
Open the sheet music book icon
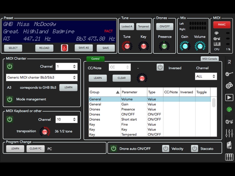229,145
